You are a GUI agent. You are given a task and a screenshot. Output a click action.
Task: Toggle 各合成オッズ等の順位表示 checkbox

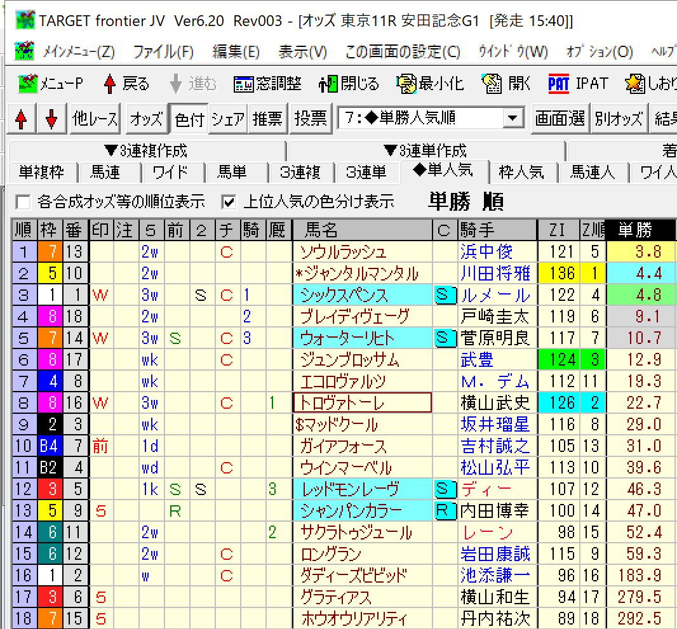23,202
